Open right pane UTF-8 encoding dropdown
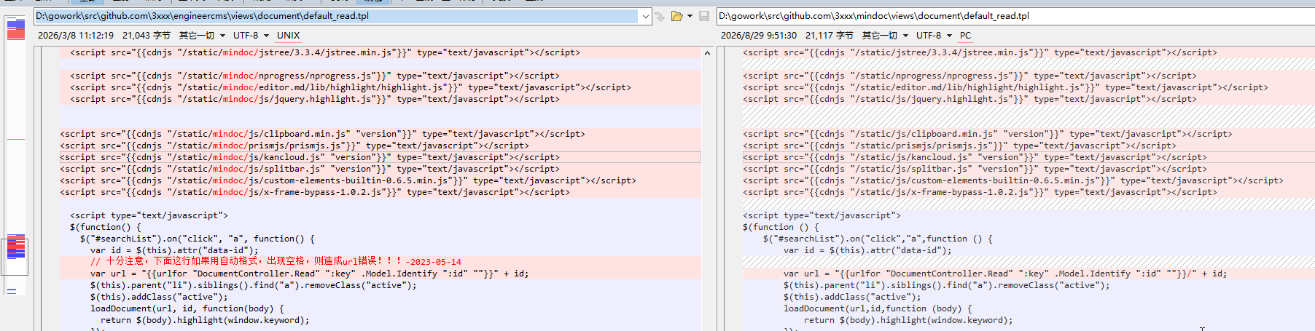 pos(934,36)
